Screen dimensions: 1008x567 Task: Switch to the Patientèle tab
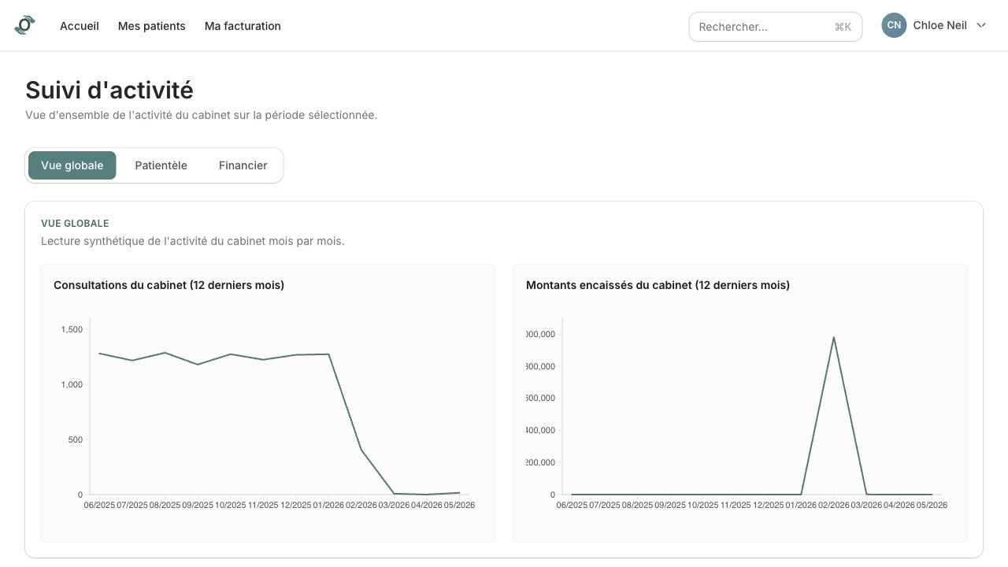(x=161, y=165)
